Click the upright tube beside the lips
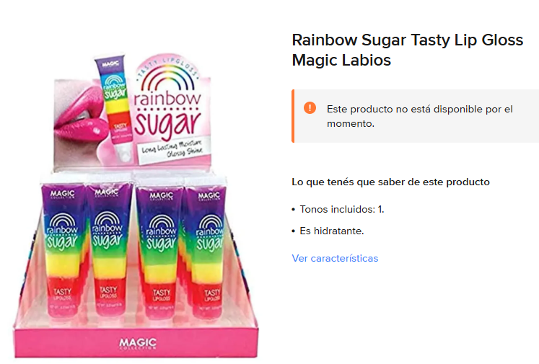539x364 pixels. pyautogui.click(x=117, y=108)
